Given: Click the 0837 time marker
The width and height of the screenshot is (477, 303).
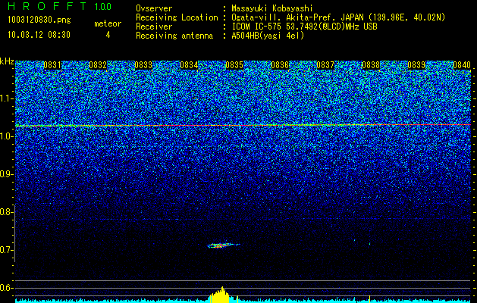Looking at the screenshot, I should (325, 65).
